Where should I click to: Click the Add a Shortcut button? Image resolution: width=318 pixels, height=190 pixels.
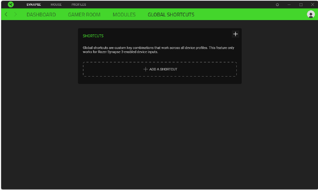point(160,69)
